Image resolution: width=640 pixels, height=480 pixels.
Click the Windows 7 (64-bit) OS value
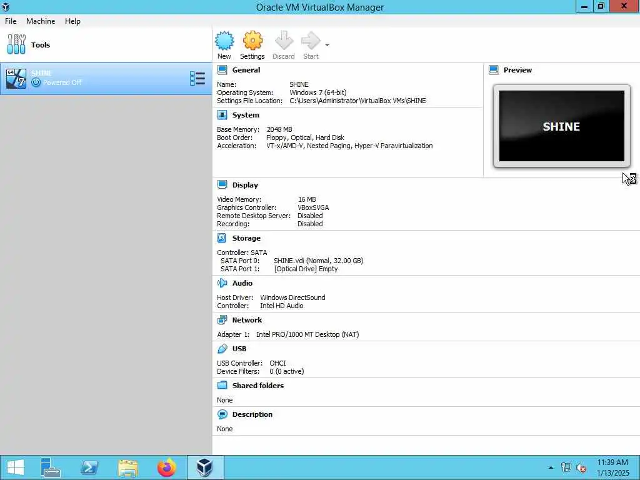[318, 92]
